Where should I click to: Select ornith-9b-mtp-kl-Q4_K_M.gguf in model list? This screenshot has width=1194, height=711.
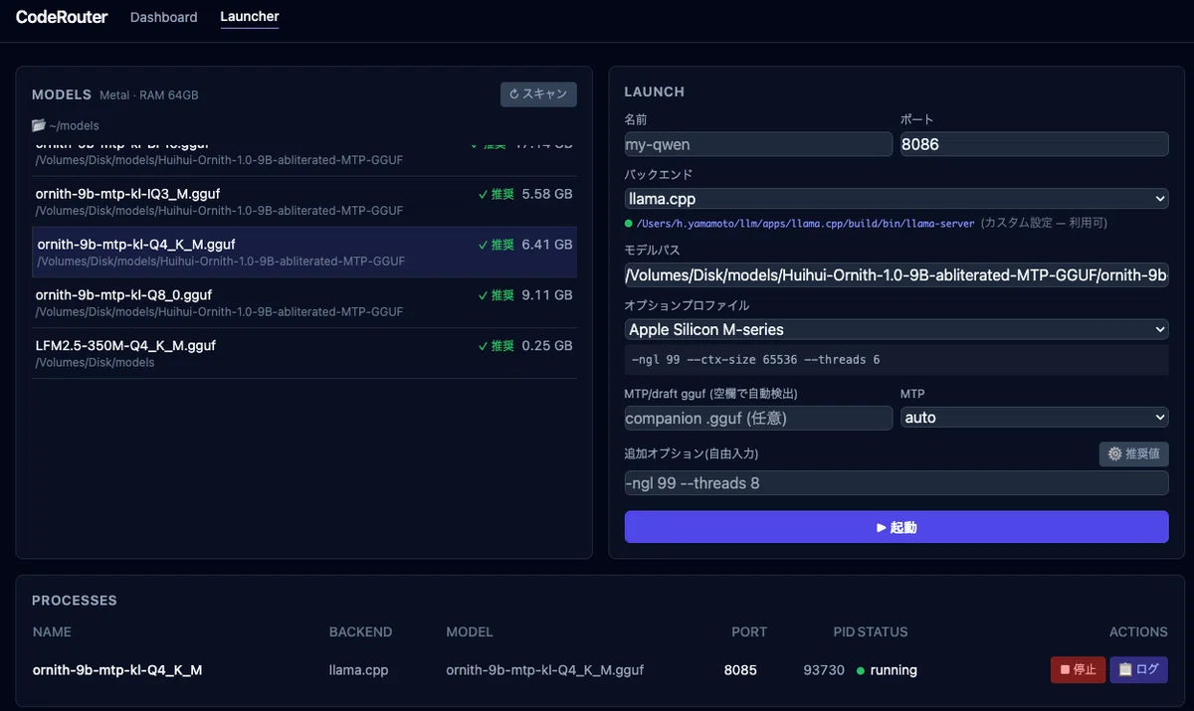pyautogui.click(x=304, y=253)
